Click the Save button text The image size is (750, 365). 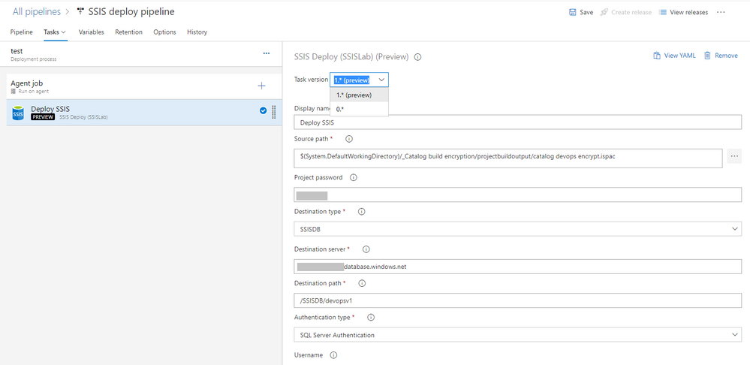[x=586, y=13]
